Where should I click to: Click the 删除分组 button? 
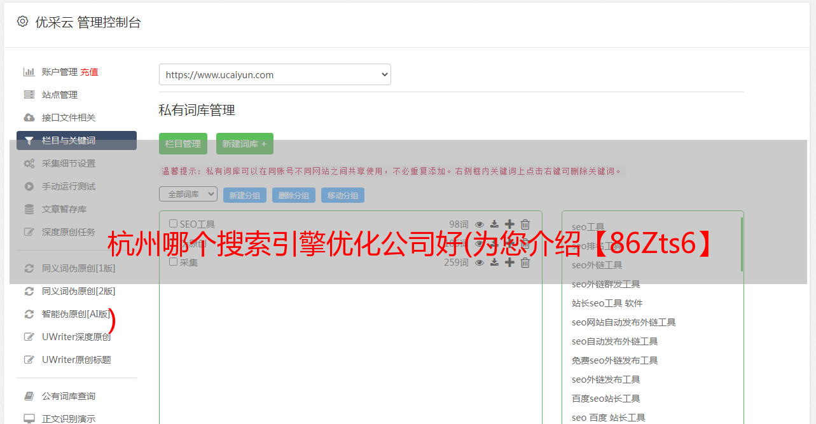294,195
